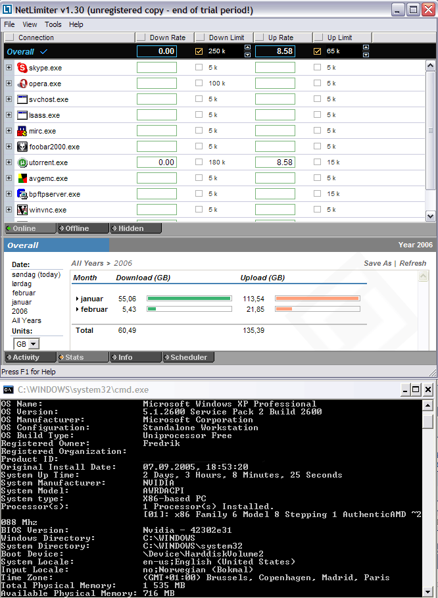This screenshot has width=438, height=598.
Task: Click the Save As link
Action: click(x=377, y=263)
